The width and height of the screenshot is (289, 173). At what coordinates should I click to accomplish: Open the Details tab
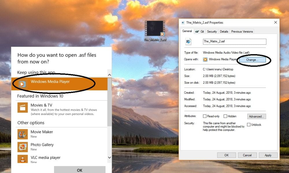tap(224, 31)
